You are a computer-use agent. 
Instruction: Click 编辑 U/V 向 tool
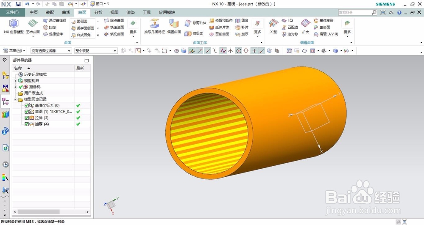click(326, 34)
